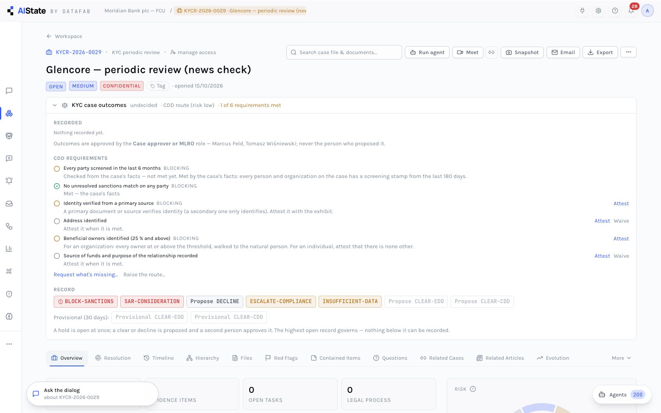Open the bar chart analytics sidebar icon

pos(9,249)
